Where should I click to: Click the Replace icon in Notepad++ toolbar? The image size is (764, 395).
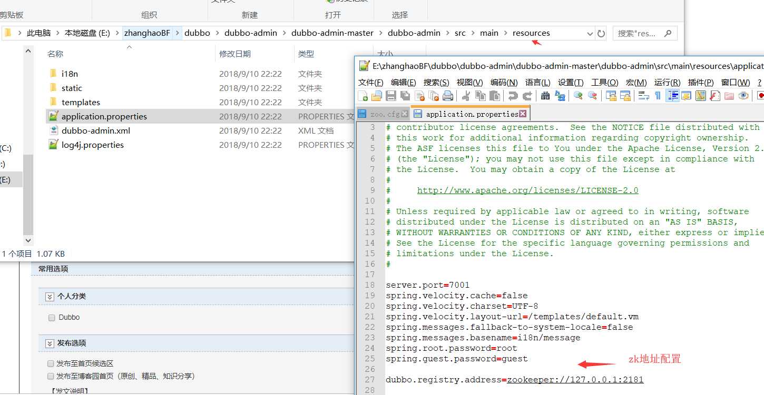click(x=560, y=96)
